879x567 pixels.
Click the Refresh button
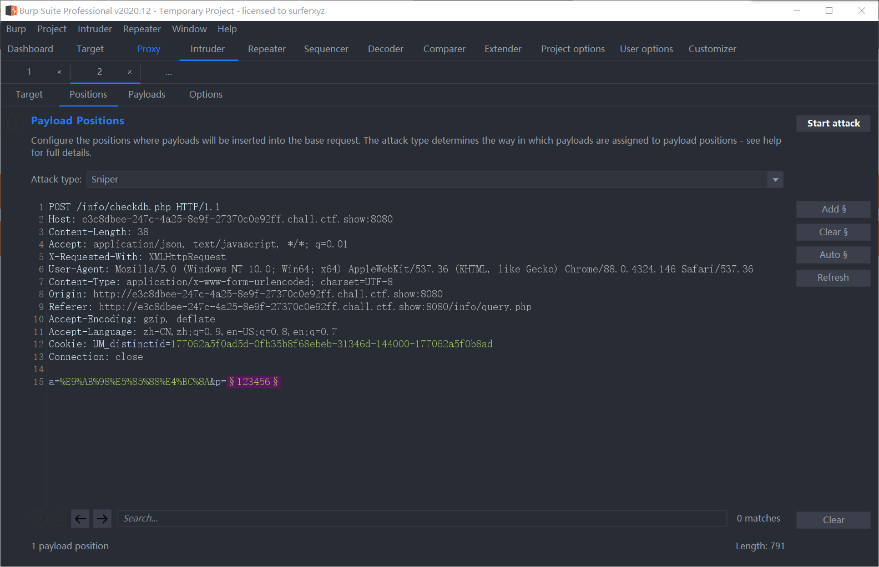click(x=833, y=277)
